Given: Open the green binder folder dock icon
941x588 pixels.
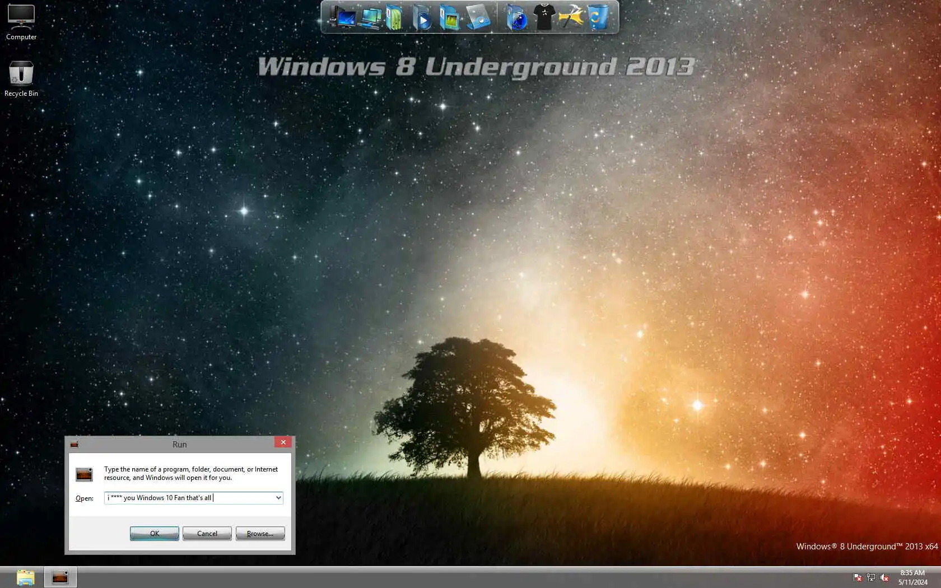Looking at the screenshot, I should tap(395, 17).
